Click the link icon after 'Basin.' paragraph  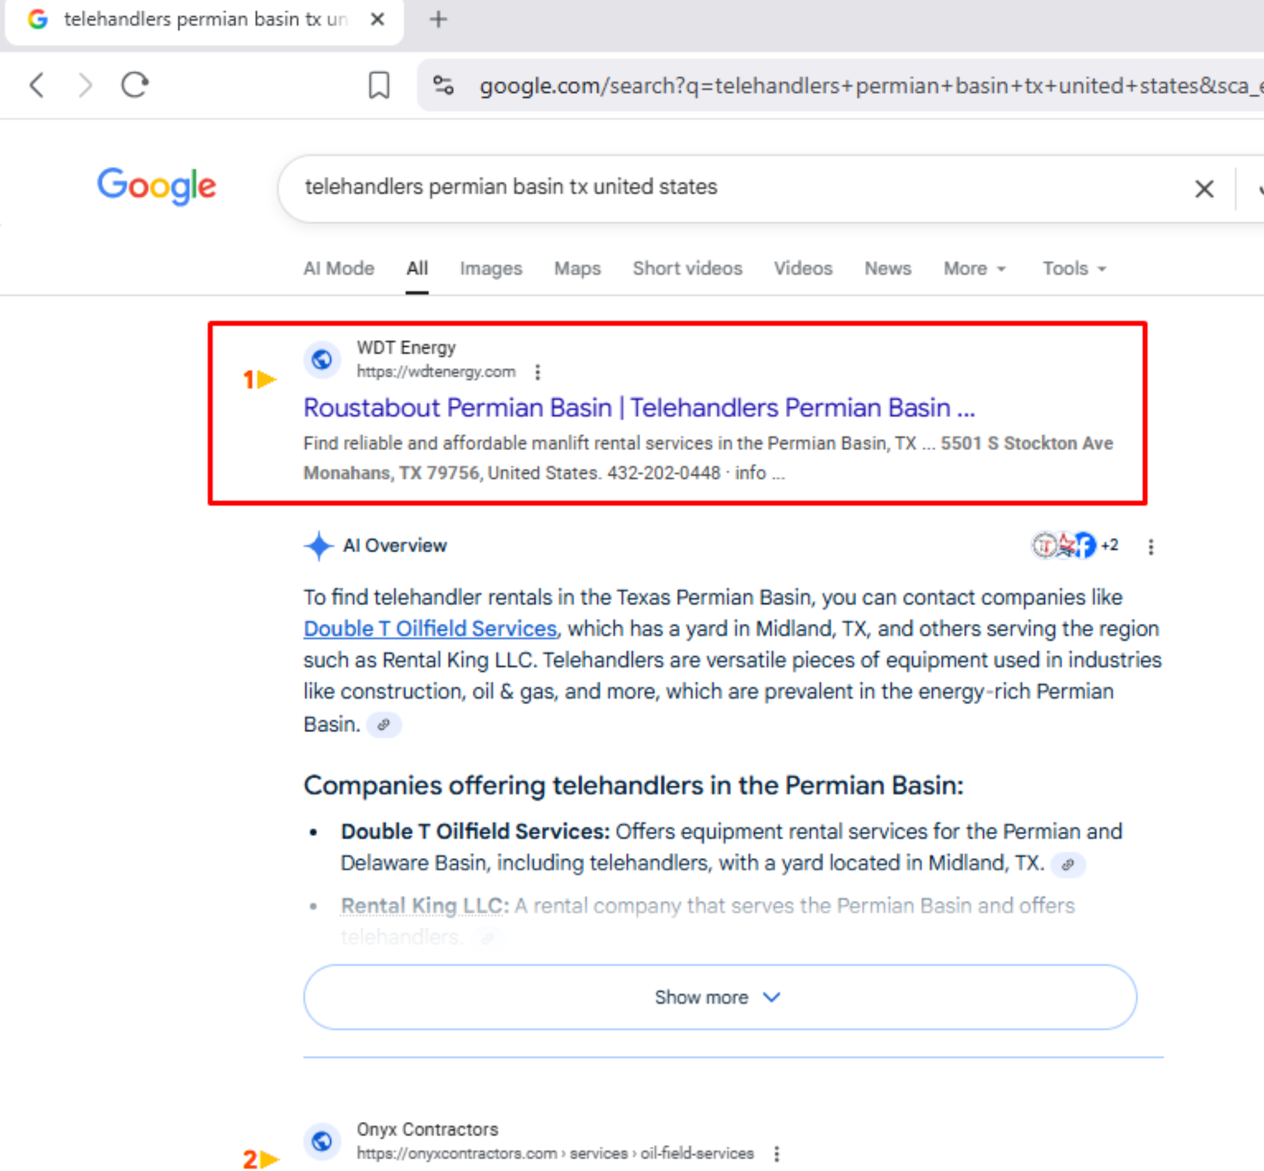click(x=383, y=724)
